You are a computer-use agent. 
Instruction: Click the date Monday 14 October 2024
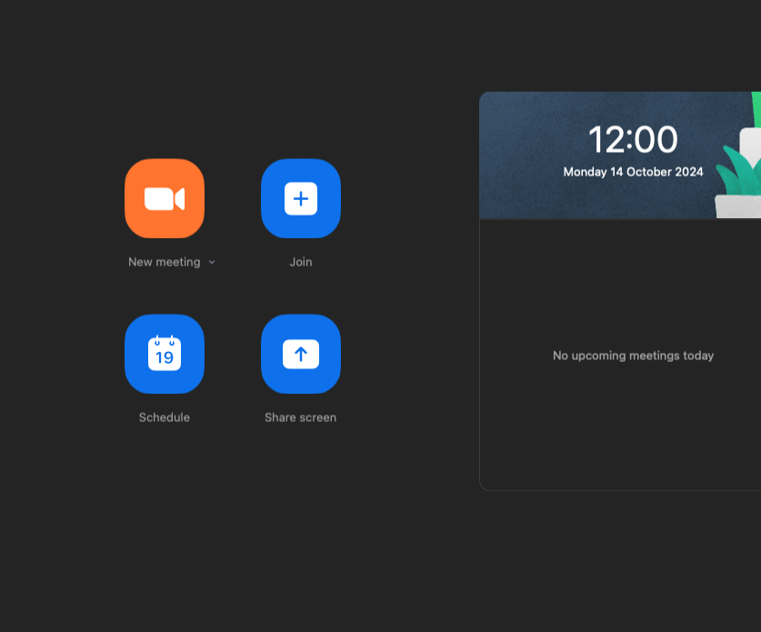[633, 172]
